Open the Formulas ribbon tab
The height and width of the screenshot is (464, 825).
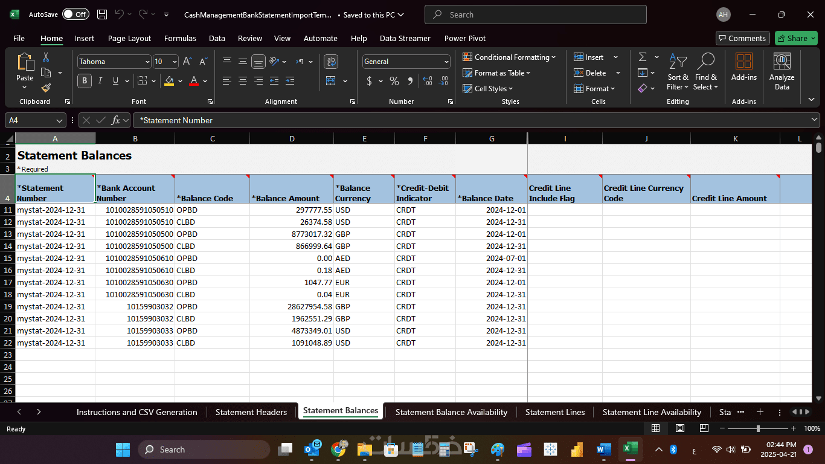[180, 38]
